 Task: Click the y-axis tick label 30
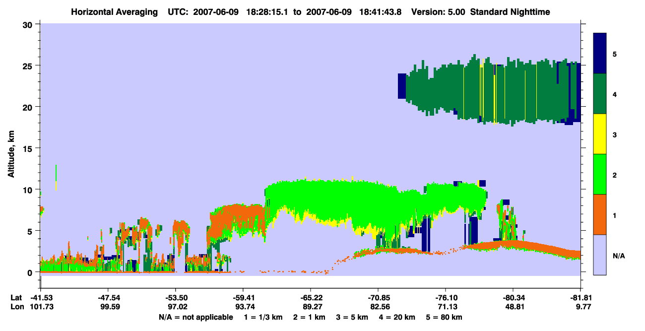pos(29,24)
